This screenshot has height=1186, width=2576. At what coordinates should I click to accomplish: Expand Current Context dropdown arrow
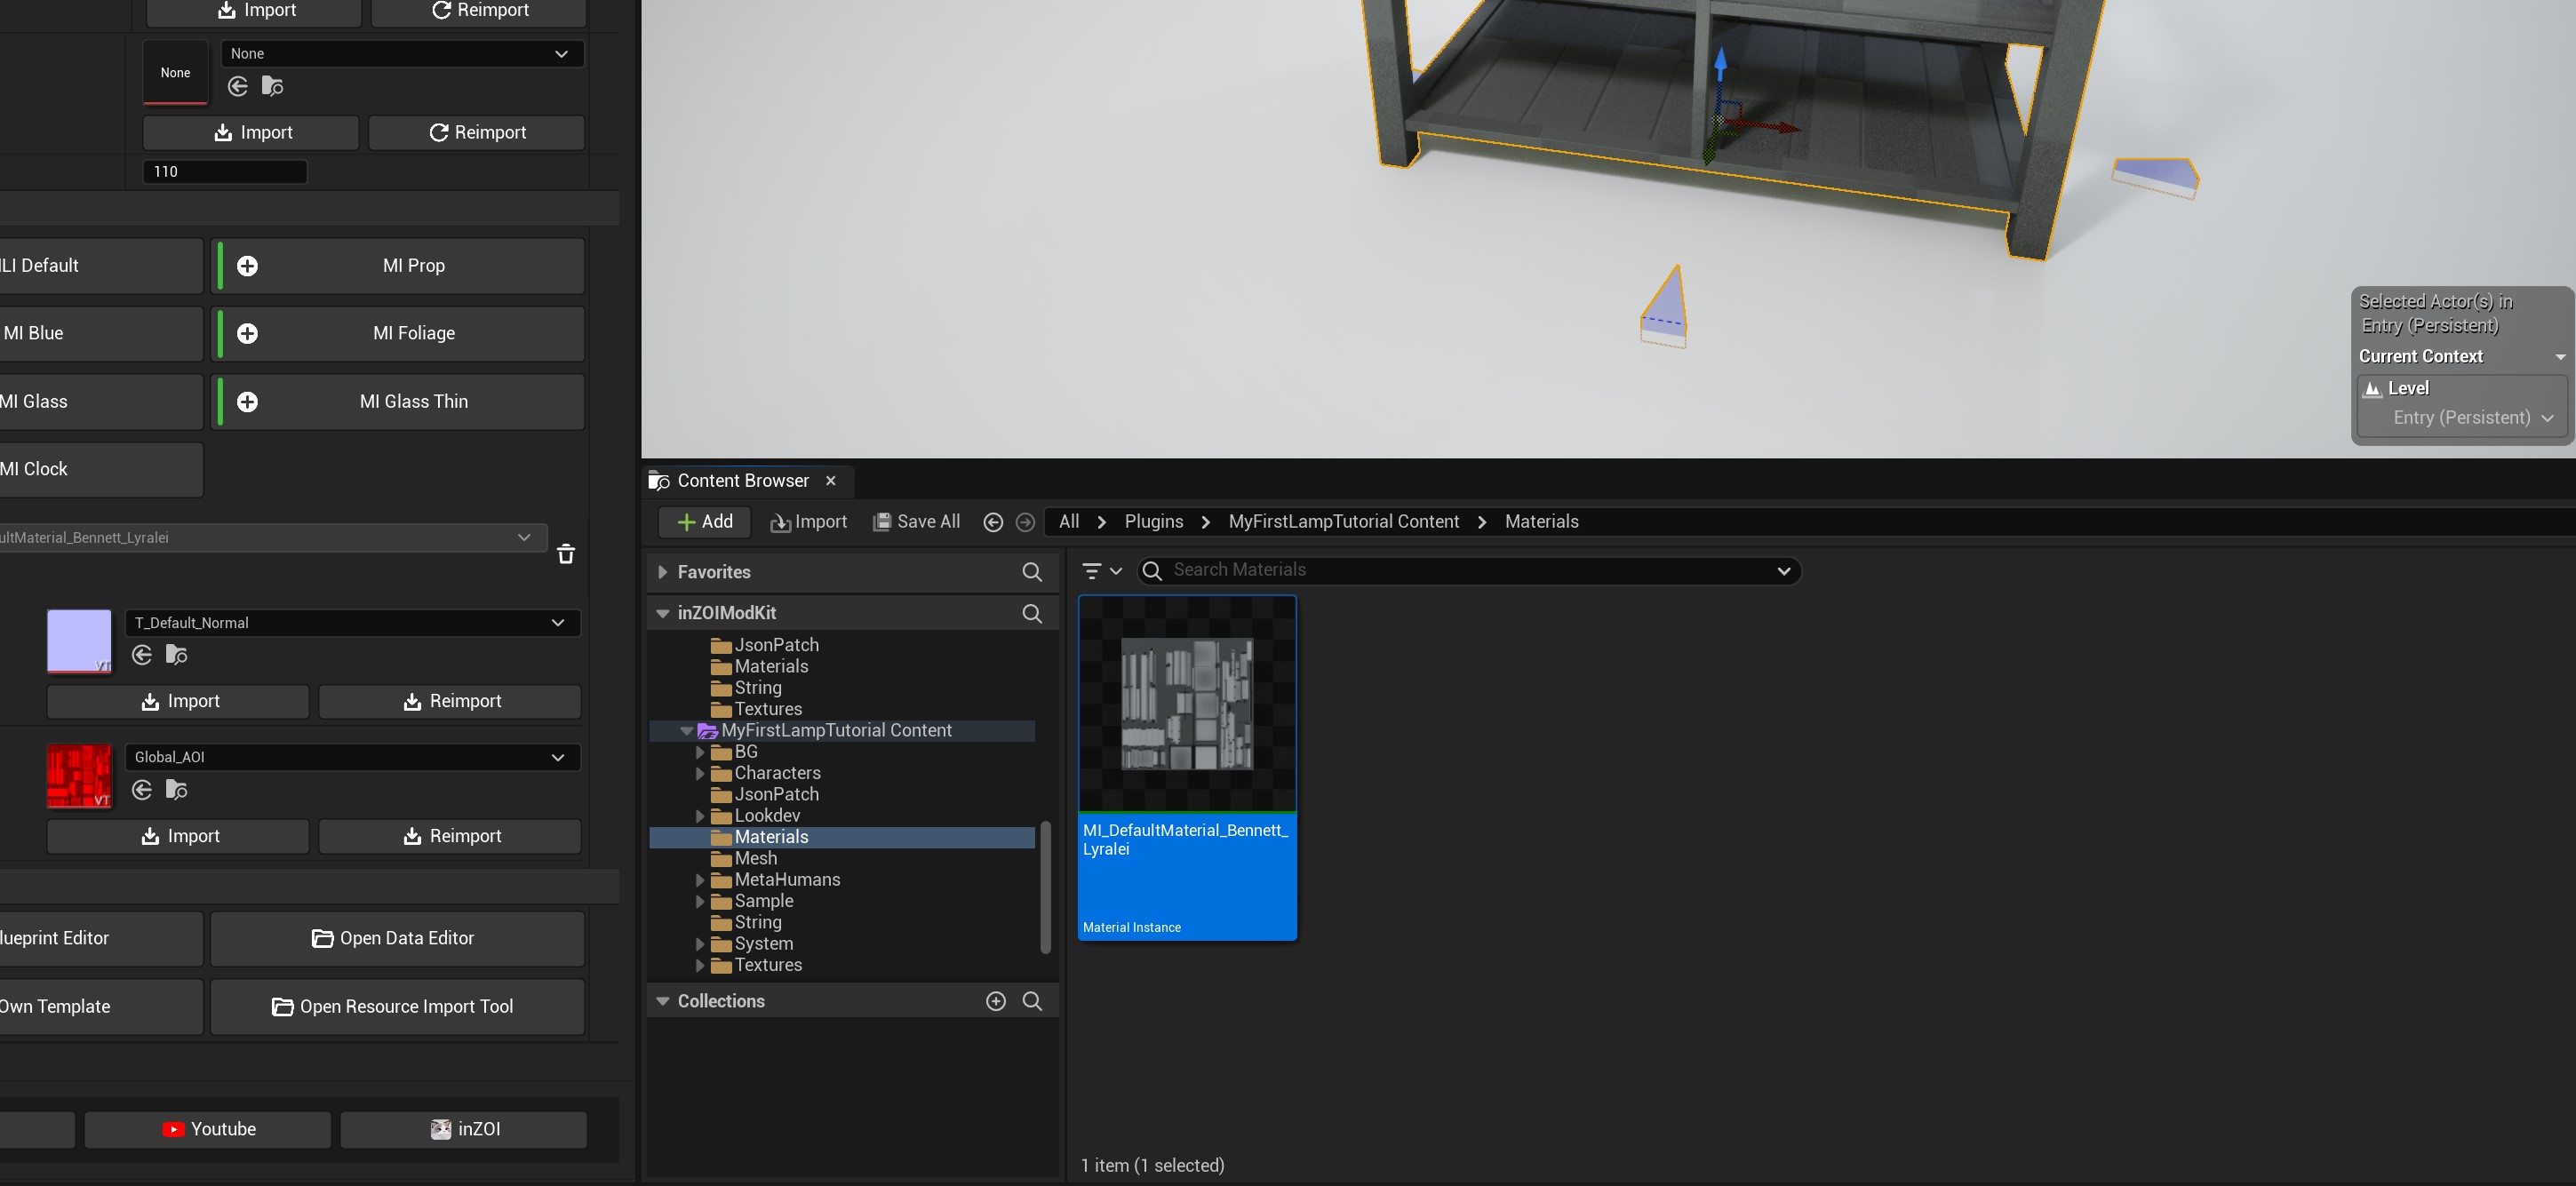(x=2560, y=357)
